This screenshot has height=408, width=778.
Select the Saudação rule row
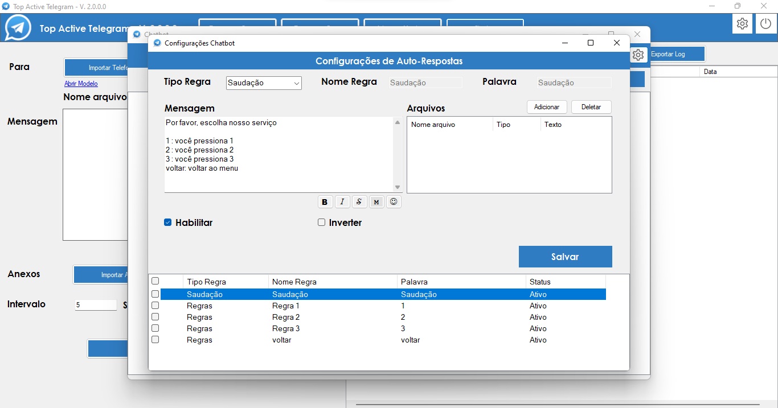pos(383,294)
